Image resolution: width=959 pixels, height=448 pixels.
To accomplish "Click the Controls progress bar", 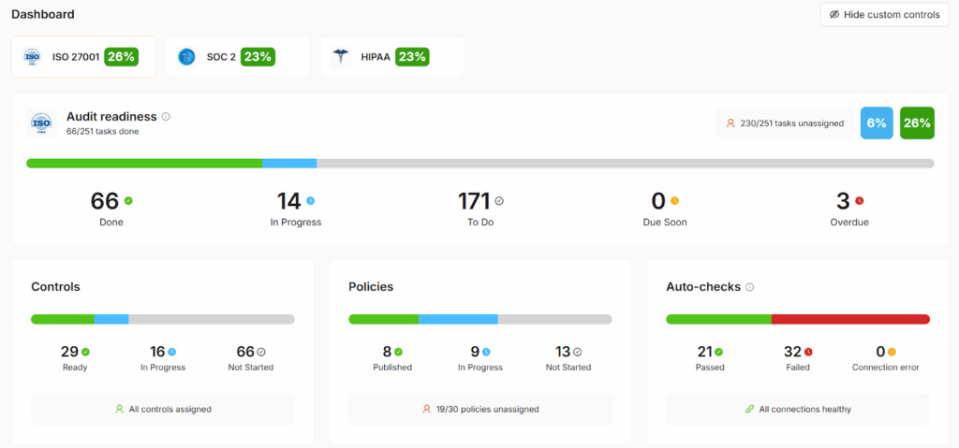I will click(x=163, y=319).
